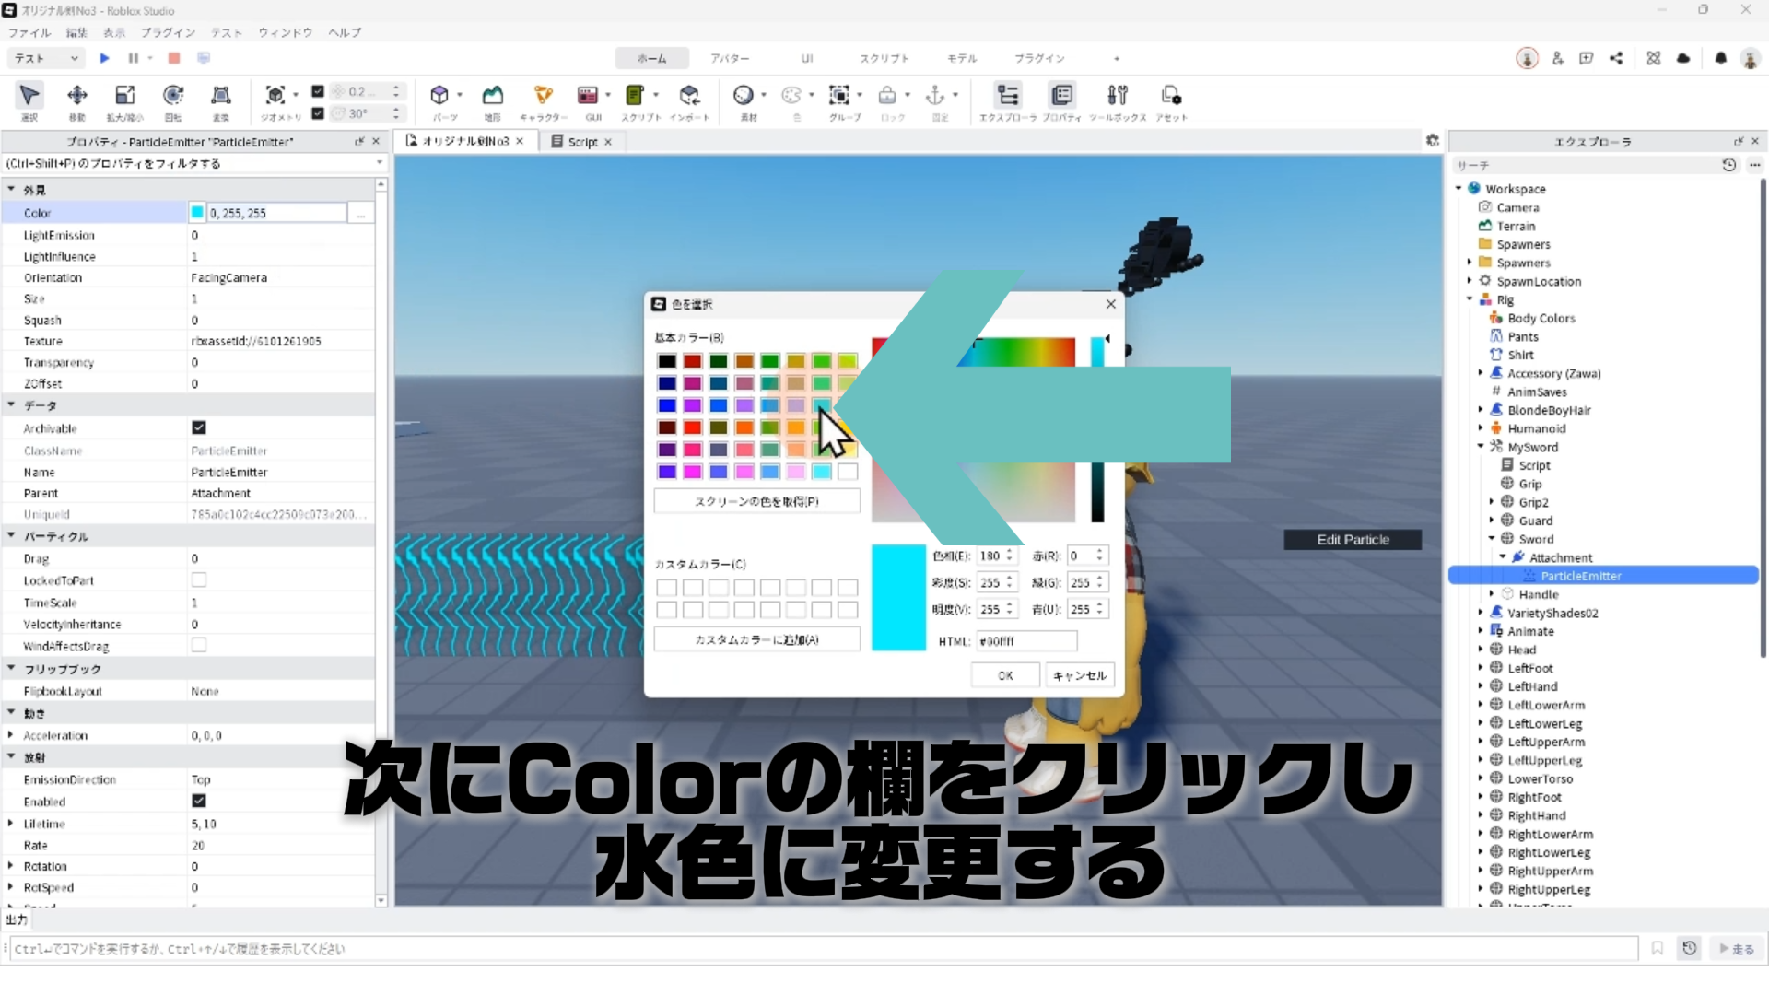Collapse the Rig tree node
Screen dimensions: 1769x995
[1470, 299]
